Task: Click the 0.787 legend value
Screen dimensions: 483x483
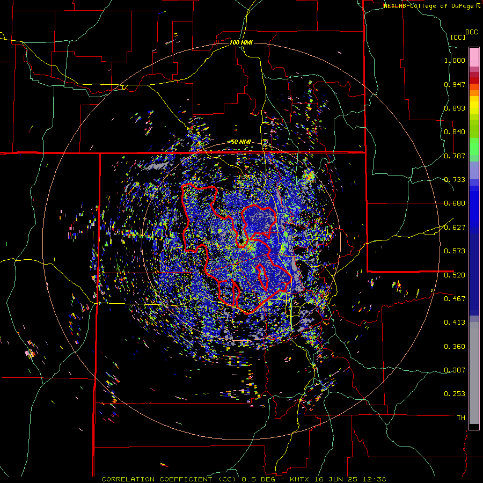Action: click(455, 156)
